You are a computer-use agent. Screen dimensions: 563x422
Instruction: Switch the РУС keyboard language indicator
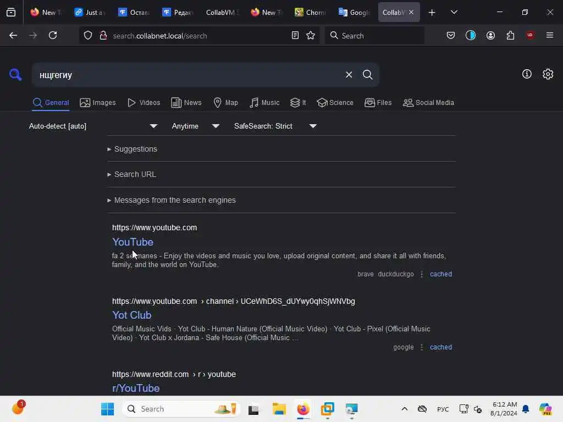pos(443,409)
